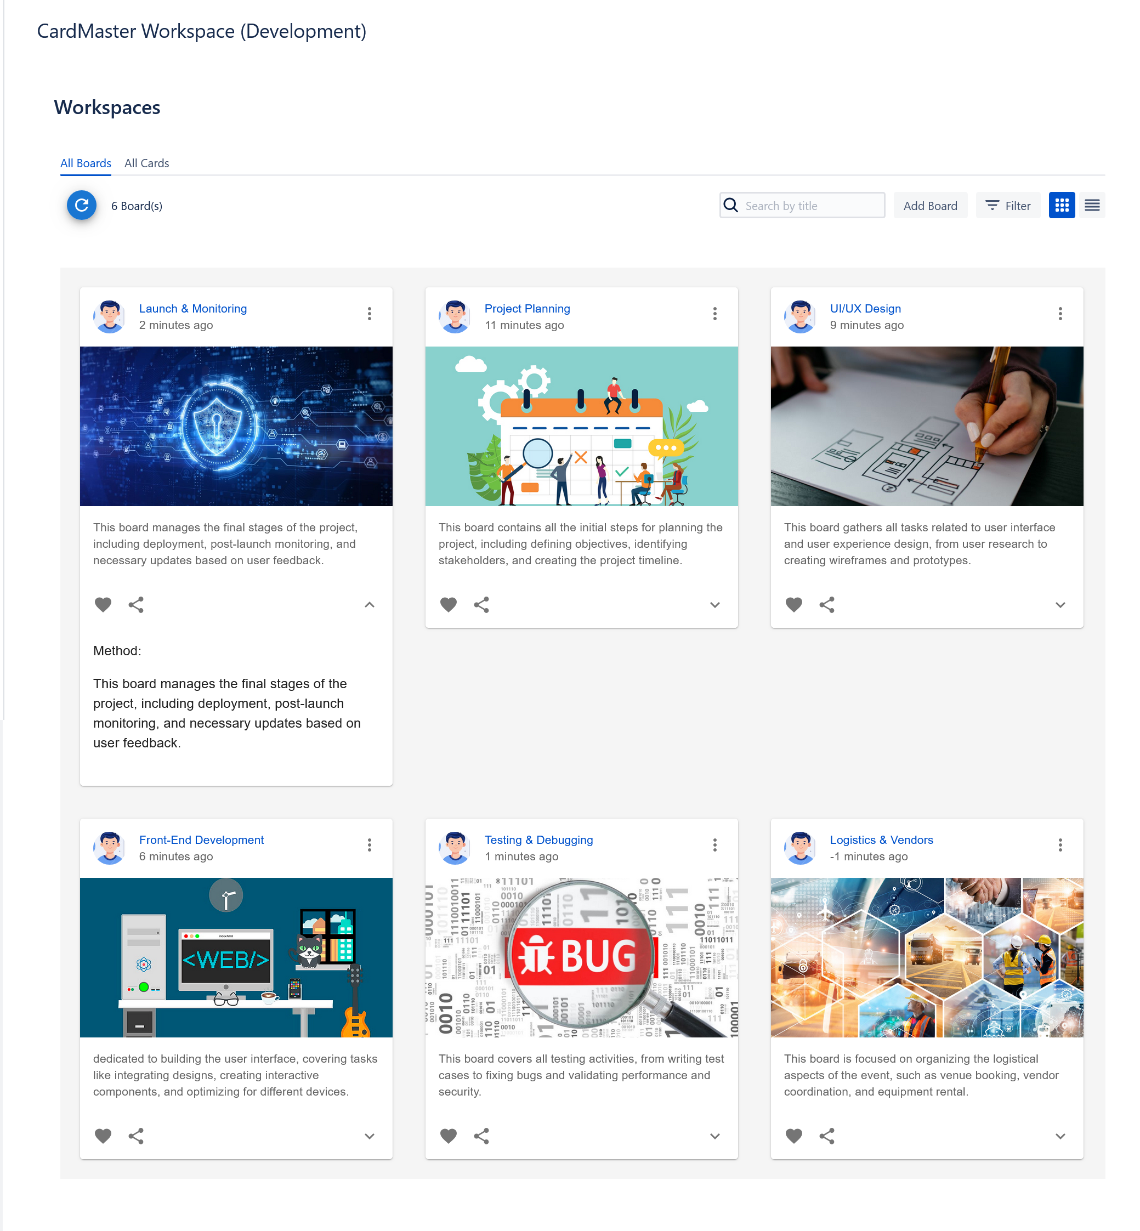Click the refresh boards circular icon
1140x1231 pixels.
click(x=81, y=206)
